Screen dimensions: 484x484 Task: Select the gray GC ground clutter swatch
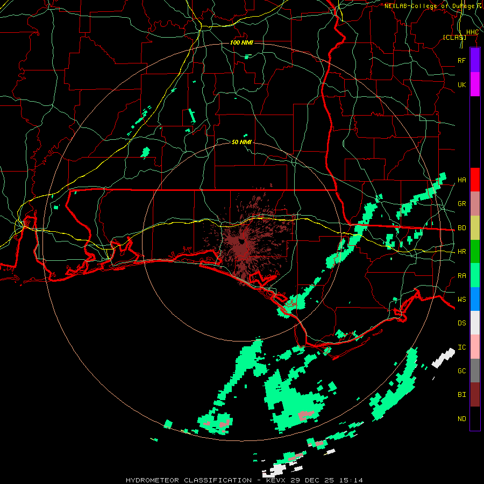point(475,371)
